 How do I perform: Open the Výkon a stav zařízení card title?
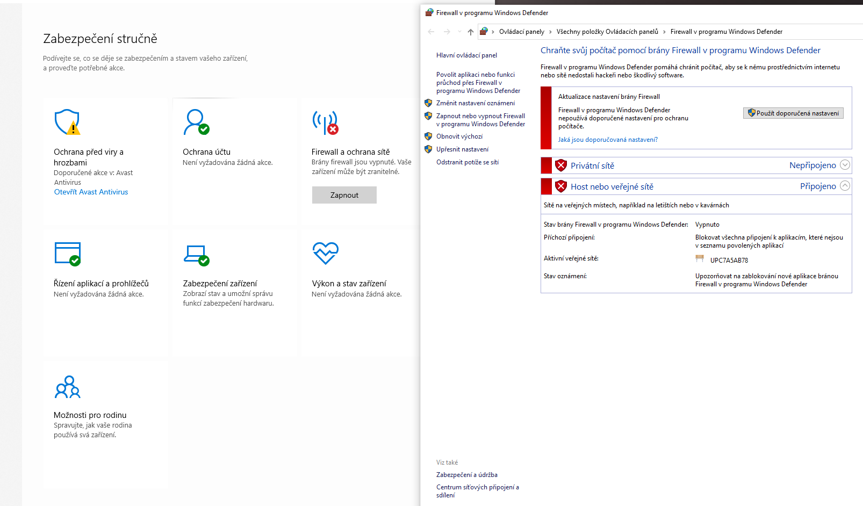point(349,284)
